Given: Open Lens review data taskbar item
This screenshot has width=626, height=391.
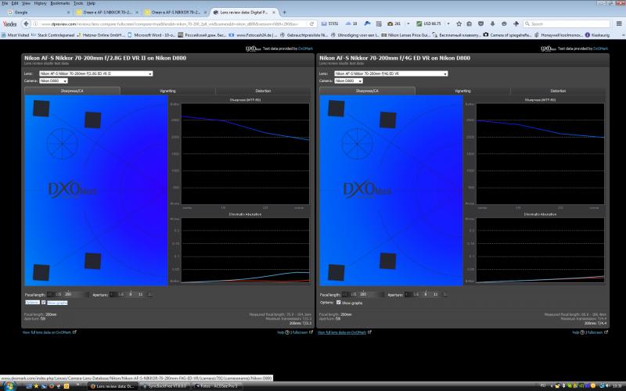Looking at the screenshot, I should 113,386.
